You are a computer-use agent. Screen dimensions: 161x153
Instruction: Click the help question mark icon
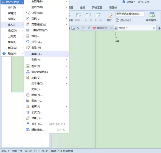[4, 53]
